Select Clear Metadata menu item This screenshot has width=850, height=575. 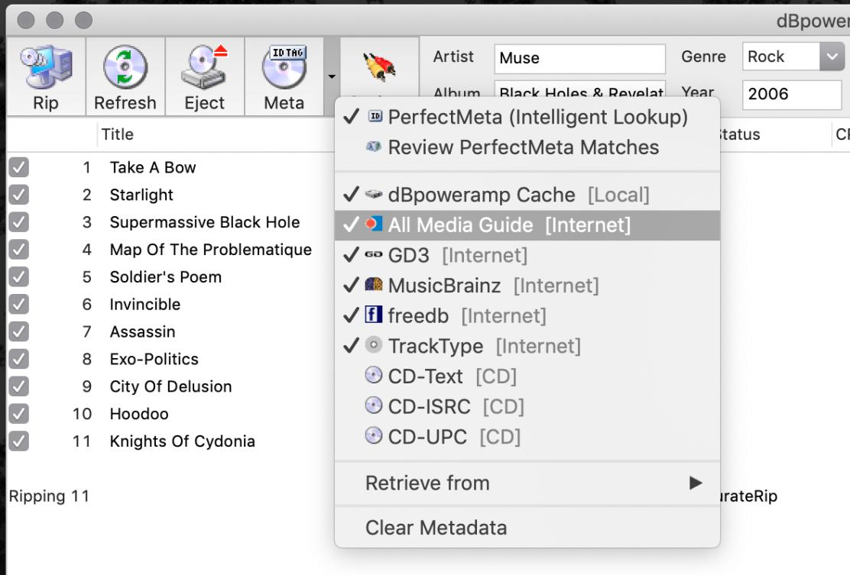click(436, 528)
